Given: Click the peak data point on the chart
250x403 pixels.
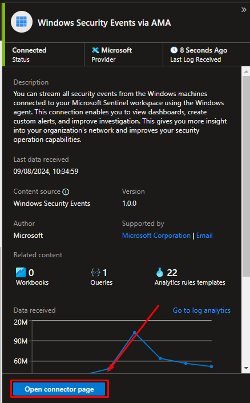Looking at the screenshot, I should pyautogui.click(x=135, y=333).
